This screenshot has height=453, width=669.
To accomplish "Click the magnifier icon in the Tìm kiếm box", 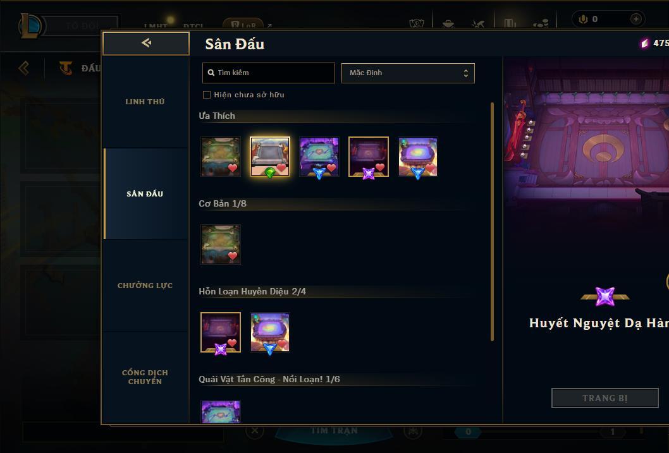I will (x=211, y=73).
